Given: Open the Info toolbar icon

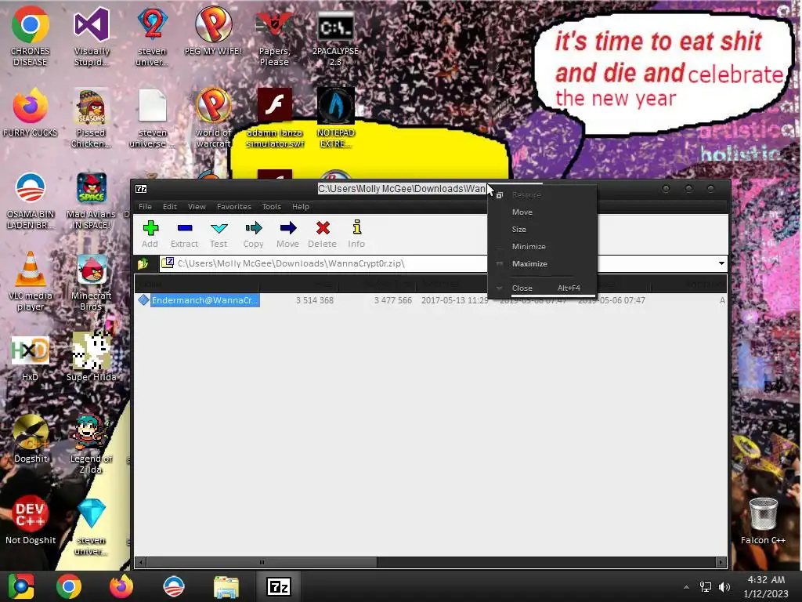Looking at the screenshot, I should pyautogui.click(x=356, y=234).
